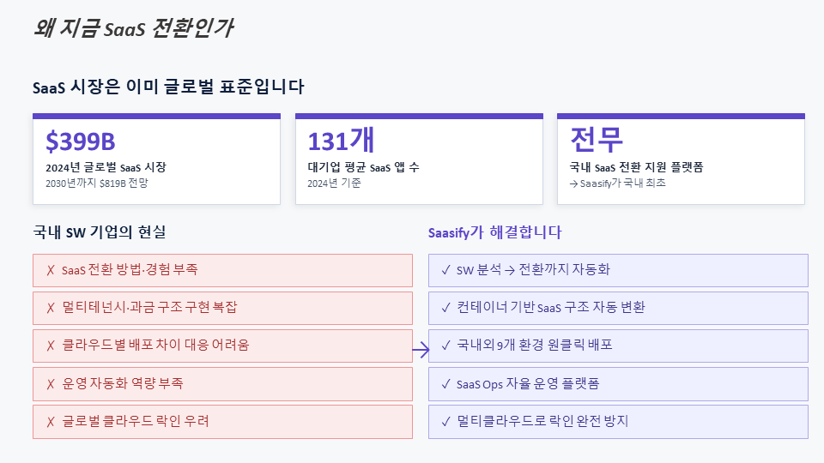Click the '→ Saasify가 국내 최초' caption

point(618,183)
